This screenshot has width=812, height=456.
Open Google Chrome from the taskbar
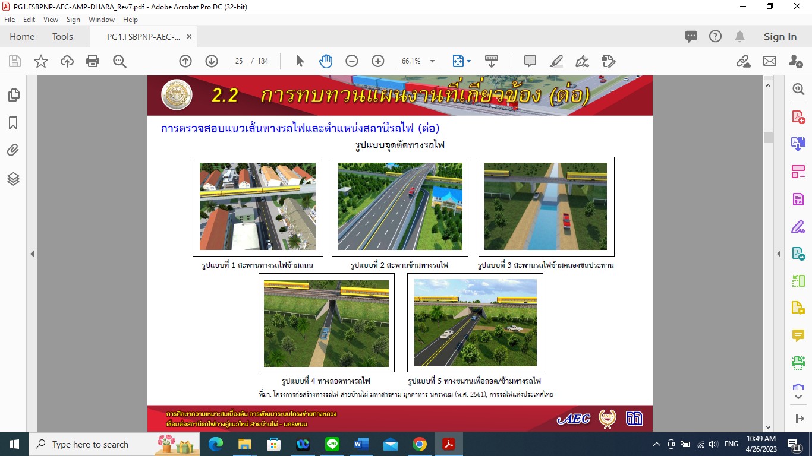pyautogui.click(x=420, y=444)
